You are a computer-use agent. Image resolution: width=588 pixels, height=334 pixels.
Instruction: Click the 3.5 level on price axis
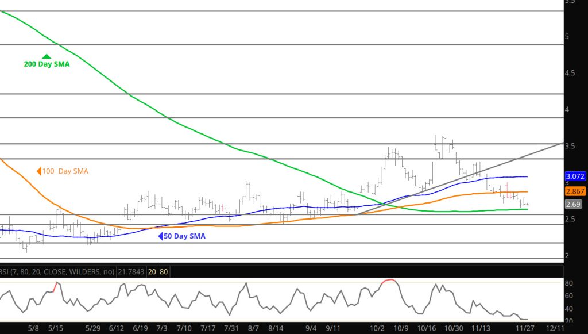(x=570, y=146)
